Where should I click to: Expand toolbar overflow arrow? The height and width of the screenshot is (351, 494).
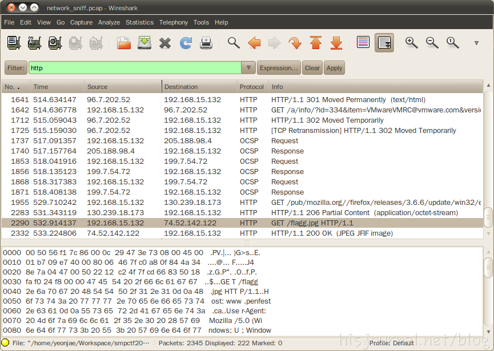(x=477, y=43)
